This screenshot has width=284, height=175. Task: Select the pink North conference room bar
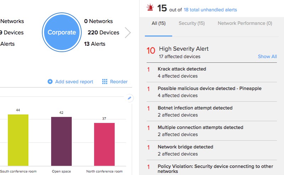[104, 144]
